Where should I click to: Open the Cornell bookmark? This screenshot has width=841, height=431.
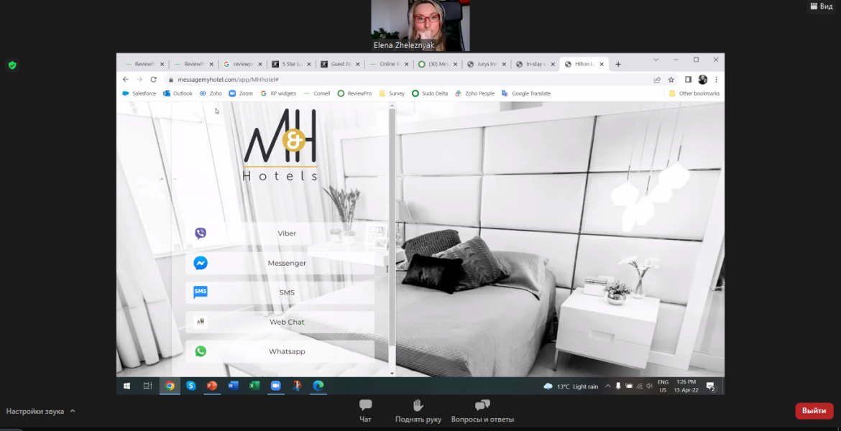pyautogui.click(x=317, y=93)
